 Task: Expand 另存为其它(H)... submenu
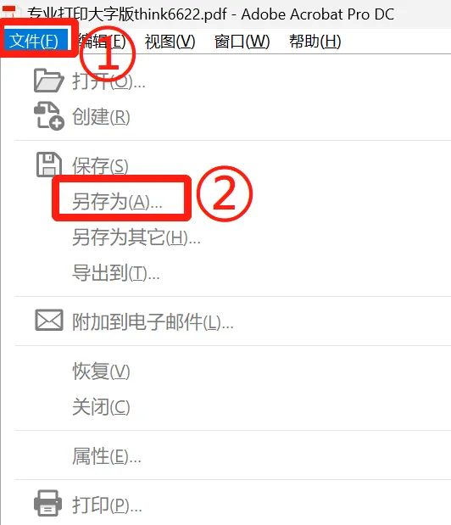click(x=136, y=237)
